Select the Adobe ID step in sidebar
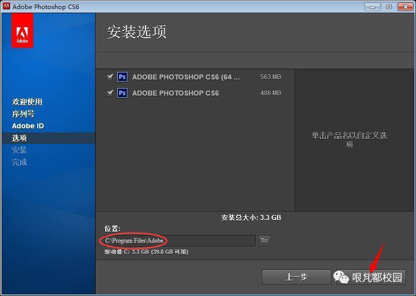Screen dimensions: 416x296 click(x=28, y=126)
